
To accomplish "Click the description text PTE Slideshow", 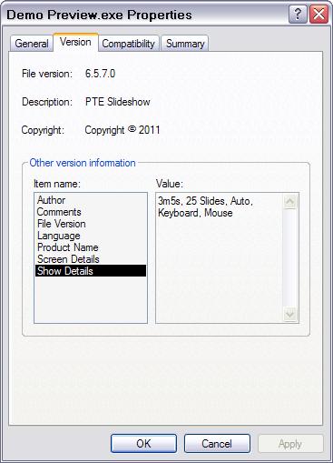I will 118,102.
